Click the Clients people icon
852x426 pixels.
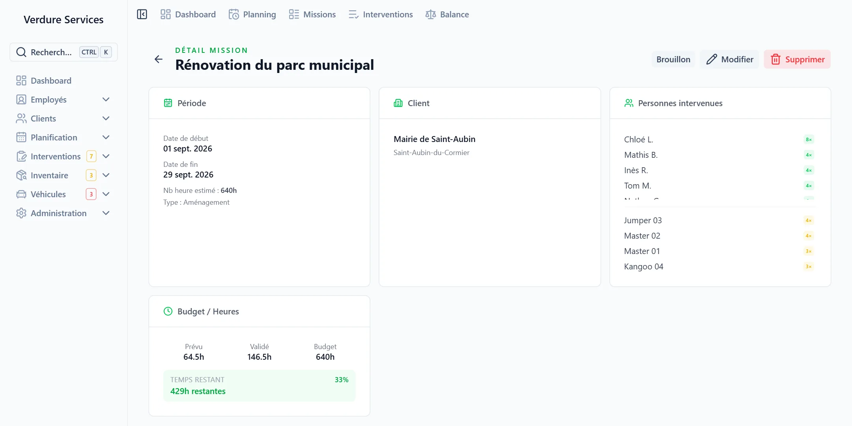tap(21, 118)
